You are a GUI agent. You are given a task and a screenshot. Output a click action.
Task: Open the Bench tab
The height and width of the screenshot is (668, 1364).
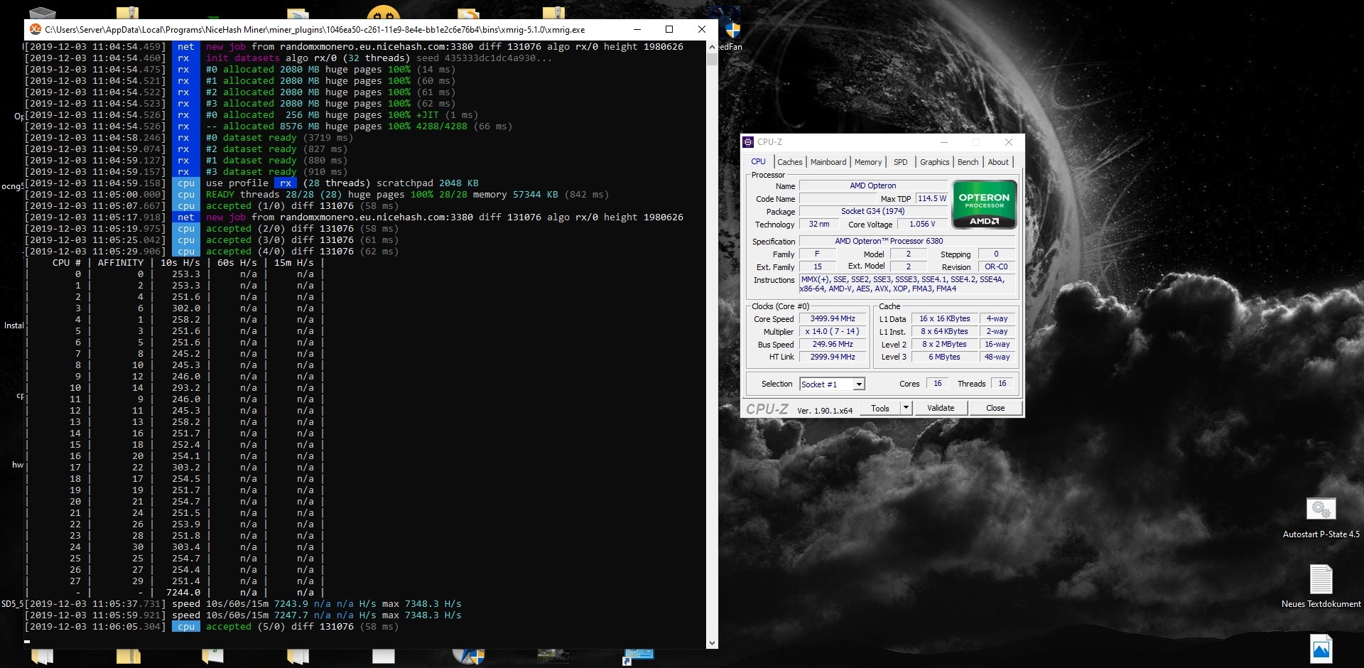pos(968,162)
